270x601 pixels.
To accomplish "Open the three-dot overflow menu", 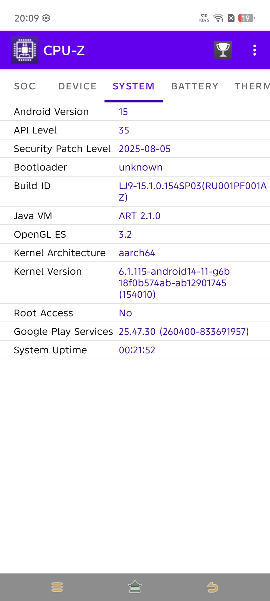I will pyautogui.click(x=254, y=50).
